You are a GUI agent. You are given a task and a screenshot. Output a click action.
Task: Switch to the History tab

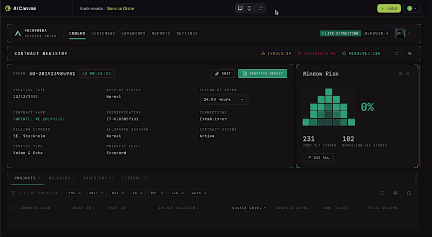[x=134, y=178]
